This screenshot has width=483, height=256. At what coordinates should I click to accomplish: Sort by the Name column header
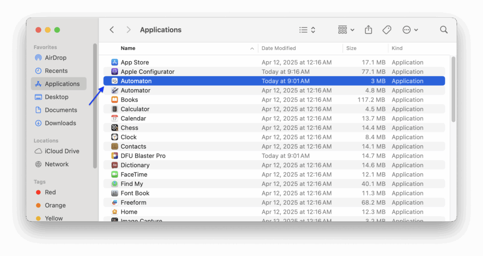128,48
